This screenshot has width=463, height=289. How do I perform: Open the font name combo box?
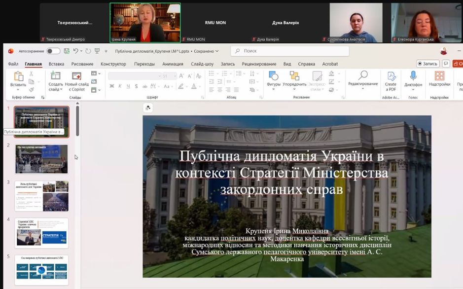coord(135,76)
